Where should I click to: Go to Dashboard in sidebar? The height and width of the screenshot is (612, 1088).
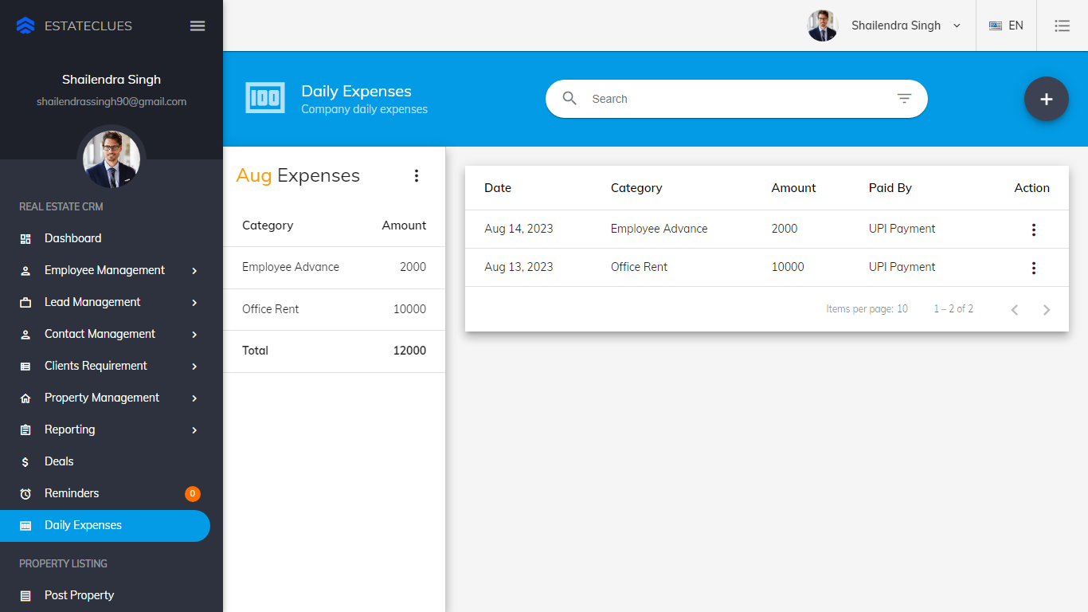coord(72,238)
